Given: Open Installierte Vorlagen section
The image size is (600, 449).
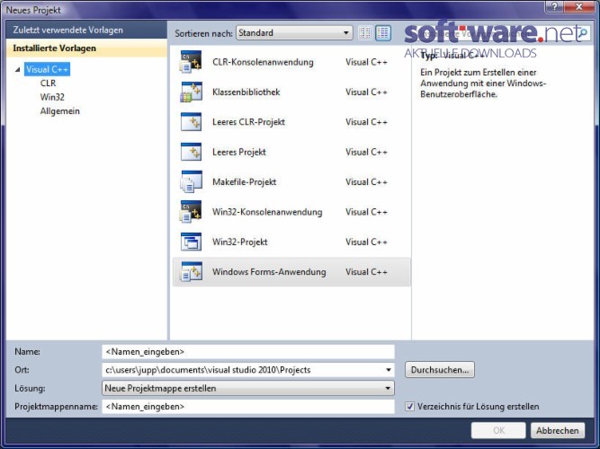Looking at the screenshot, I should pyautogui.click(x=86, y=48).
